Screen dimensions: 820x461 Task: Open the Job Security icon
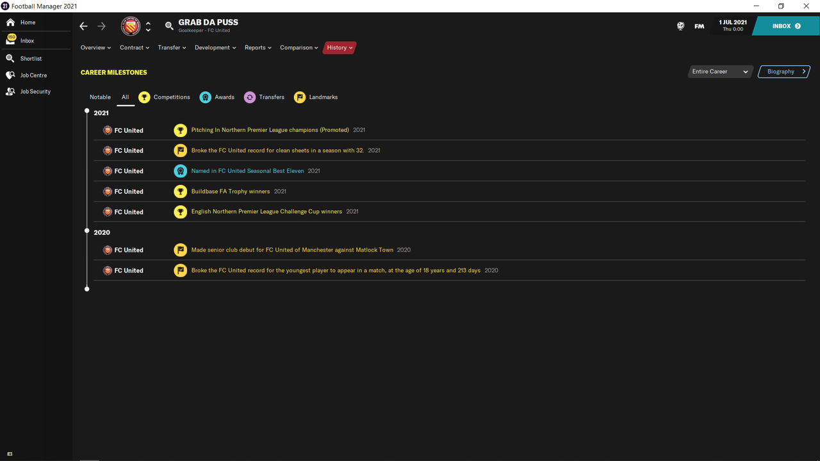click(x=10, y=92)
